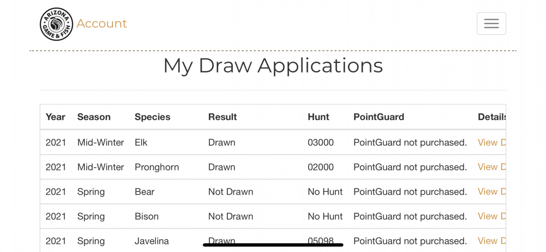
Task: Click the Details column header
Action: (492, 117)
